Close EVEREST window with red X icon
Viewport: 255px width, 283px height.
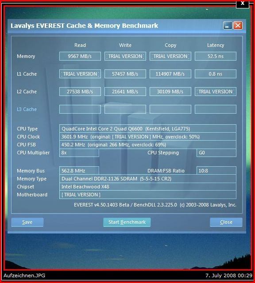point(238,26)
